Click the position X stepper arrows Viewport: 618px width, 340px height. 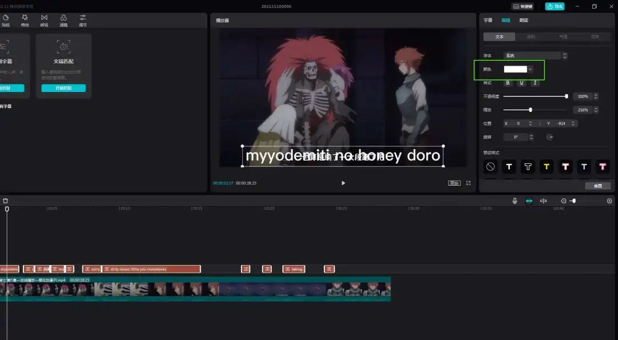point(530,123)
